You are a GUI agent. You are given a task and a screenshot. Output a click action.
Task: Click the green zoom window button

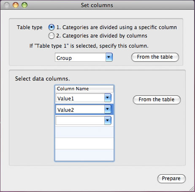pyautogui.click(x=24, y=5)
